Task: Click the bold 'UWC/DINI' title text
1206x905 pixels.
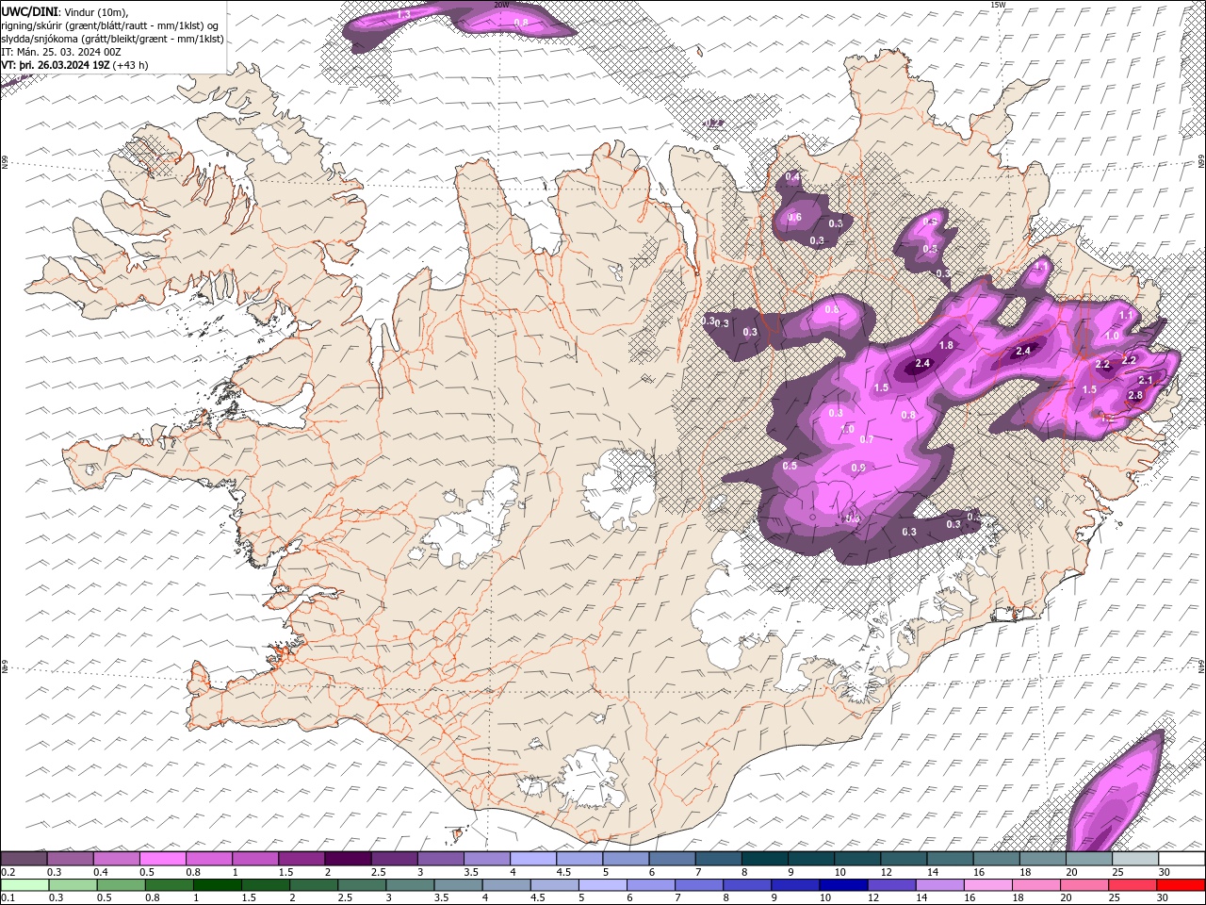Action: tap(27, 10)
